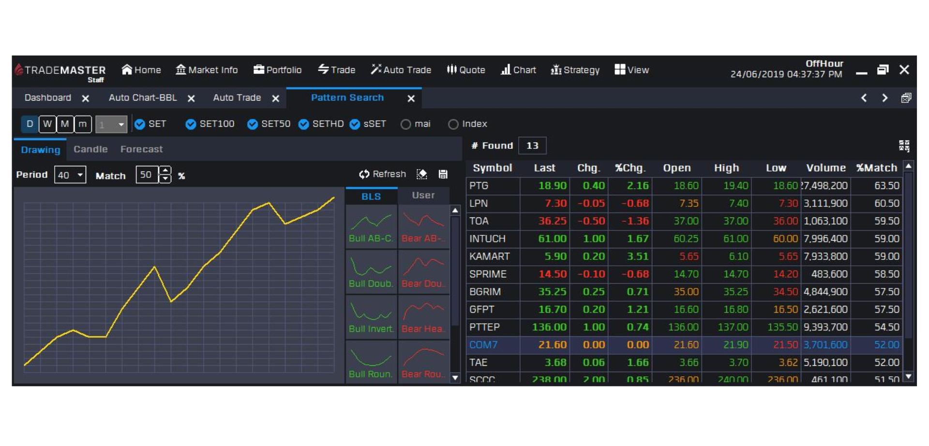Increase Match percent with up arrow
This screenshot has height=446, width=929.
click(x=165, y=171)
